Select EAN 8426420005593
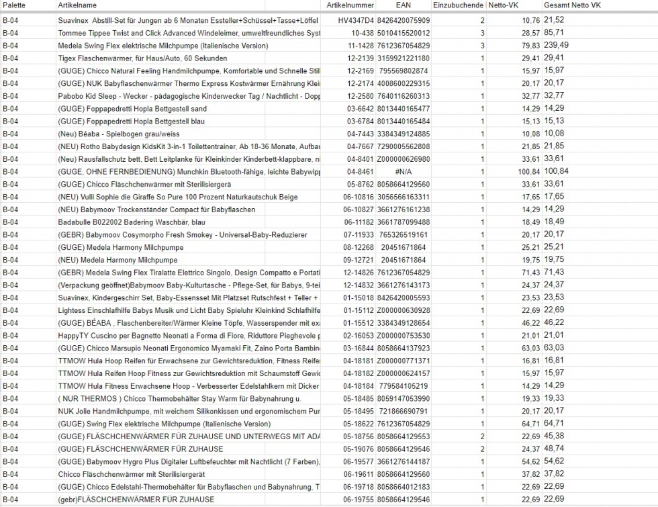 [x=404, y=297]
